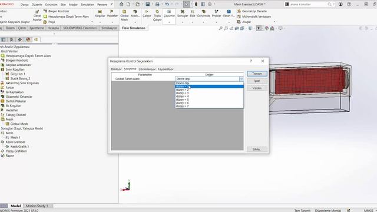Open Genel Ayarlar tool
Image resolution: width=377 pixels, height=212 pixels.
point(37,16)
